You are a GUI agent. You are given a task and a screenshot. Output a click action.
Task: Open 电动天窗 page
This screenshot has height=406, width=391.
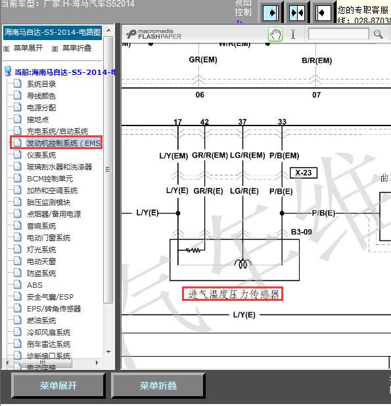point(41,261)
